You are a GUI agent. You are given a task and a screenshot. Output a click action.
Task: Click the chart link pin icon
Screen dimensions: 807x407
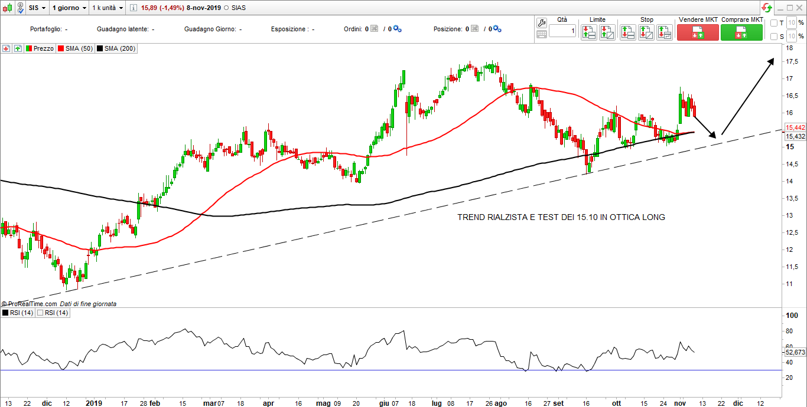(x=19, y=8)
